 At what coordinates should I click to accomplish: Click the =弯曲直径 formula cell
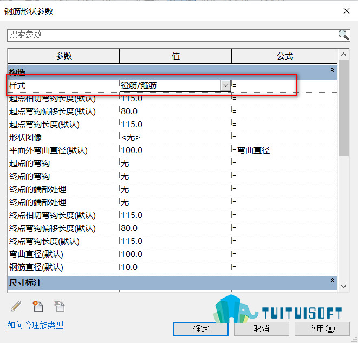point(284,150)
